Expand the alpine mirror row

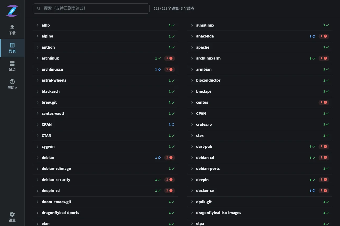pyautogui.click(x=105, y=36)
